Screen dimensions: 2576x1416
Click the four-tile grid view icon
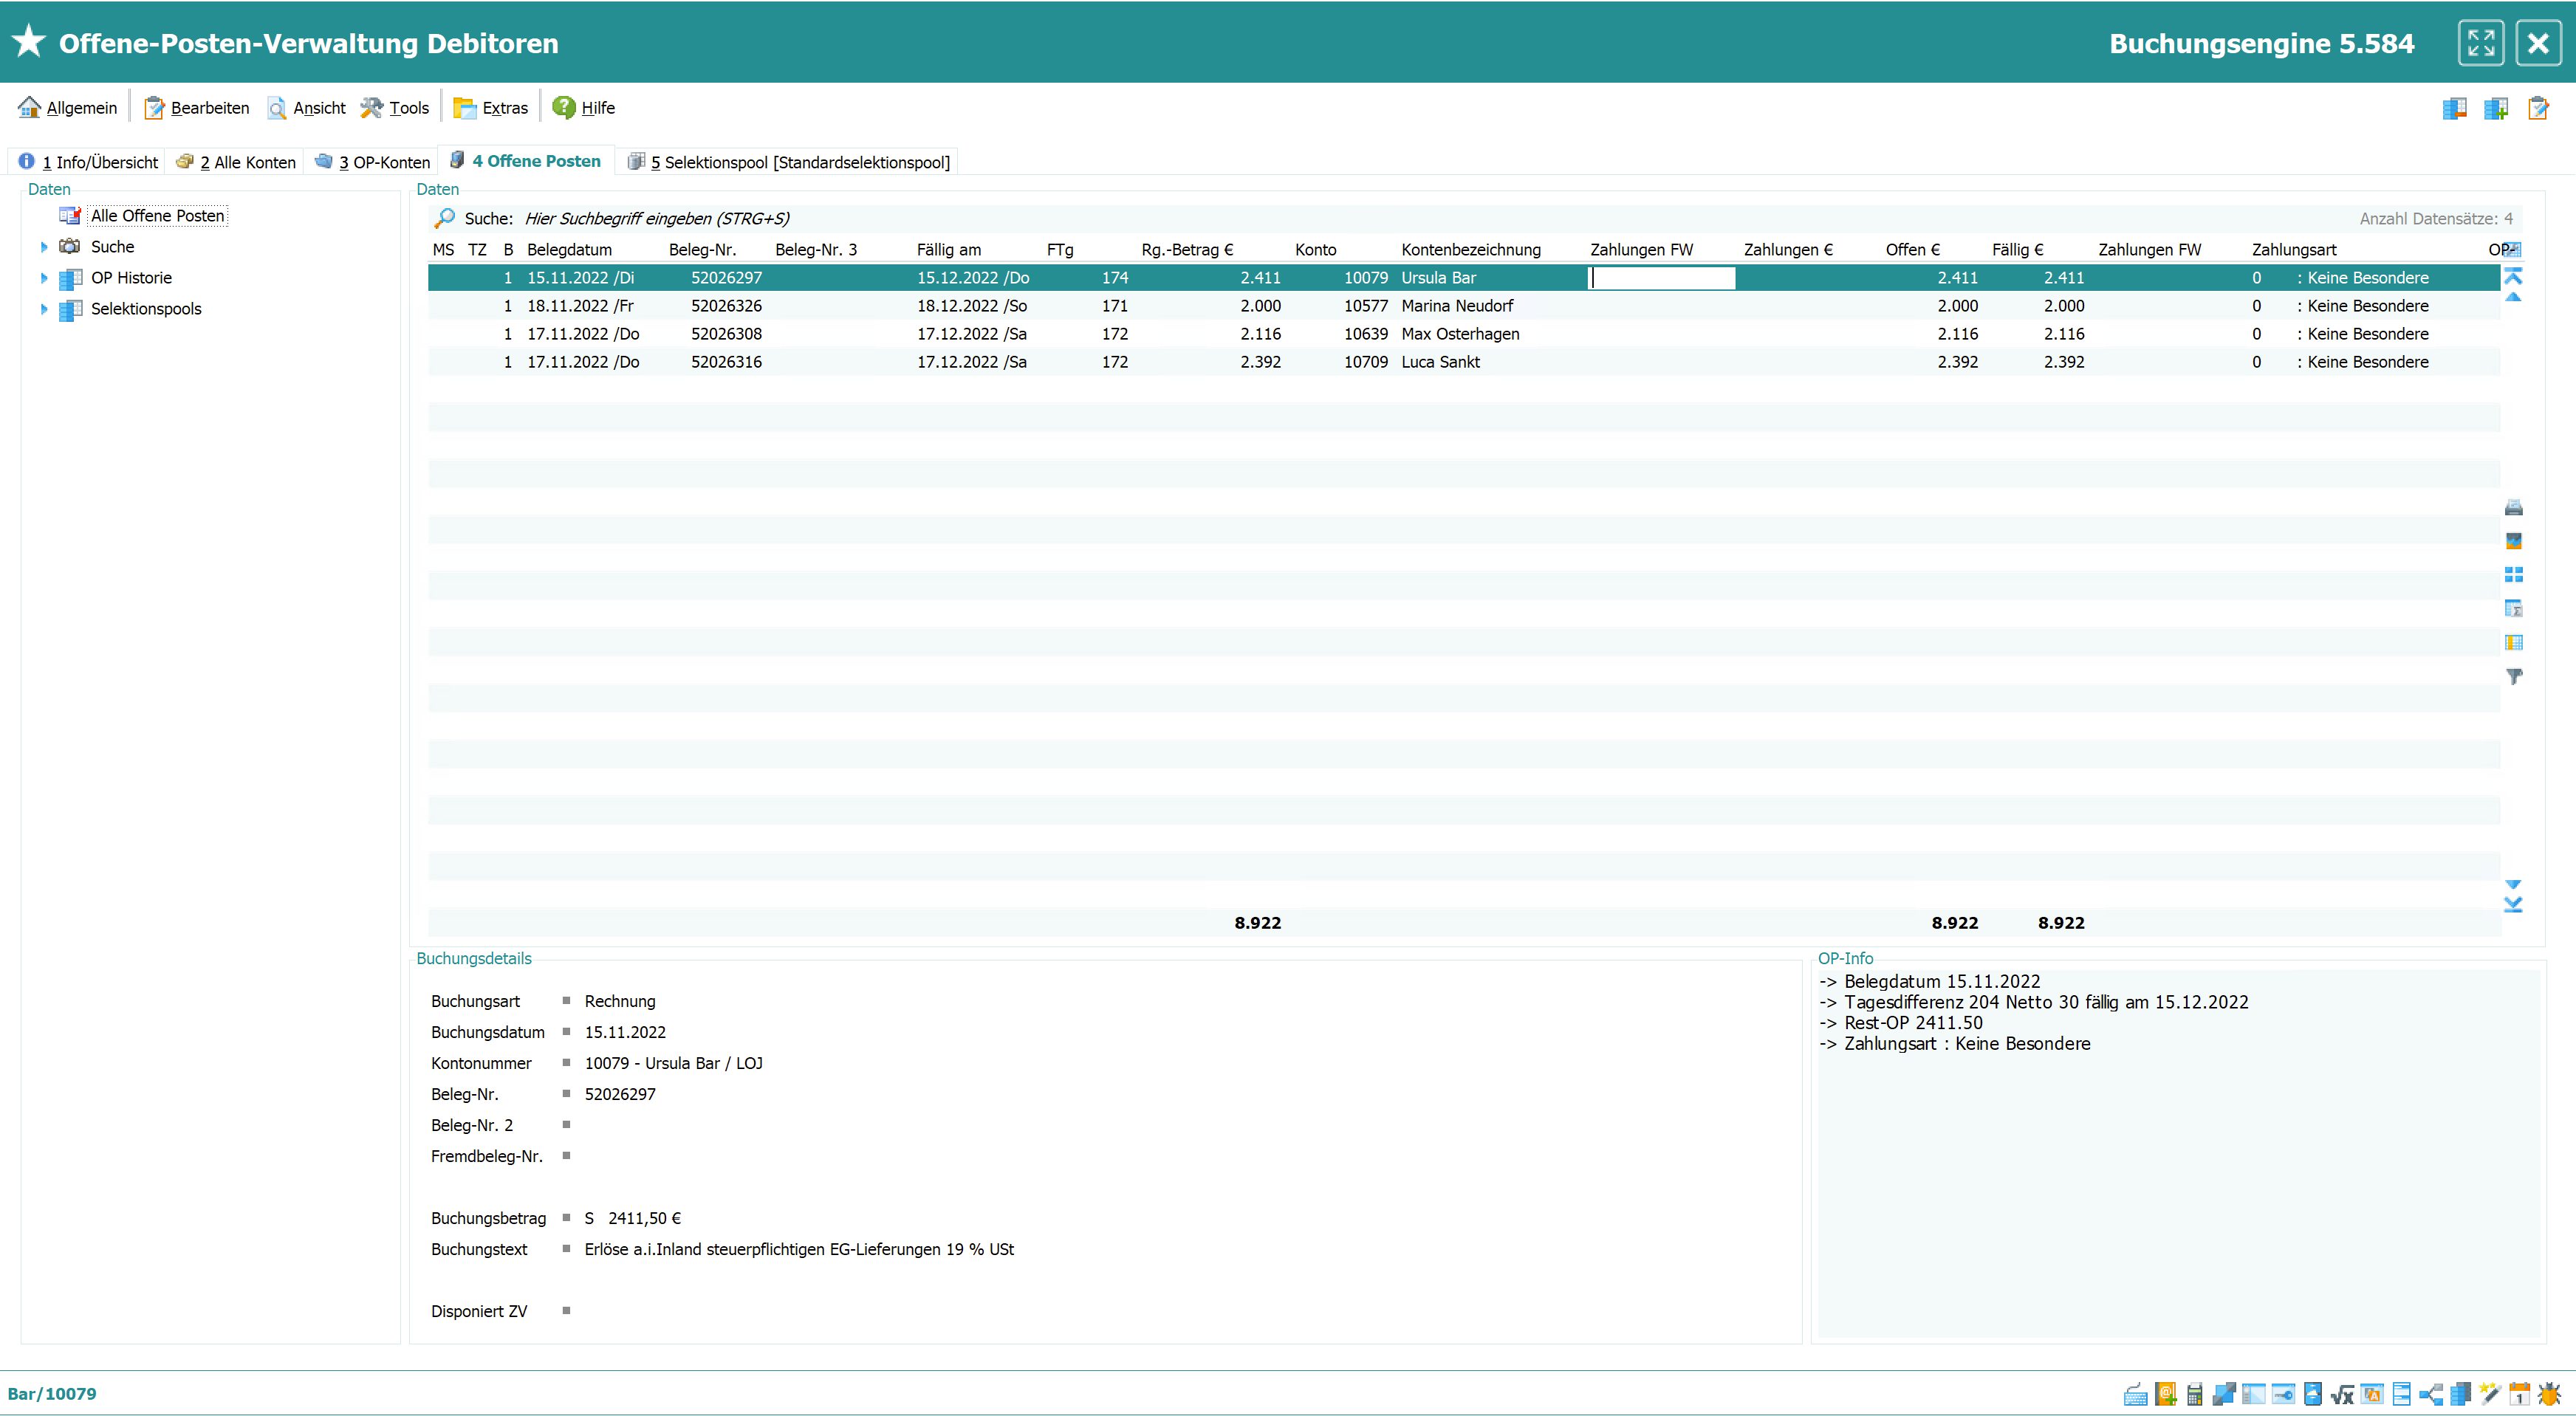click(2513, 574)
